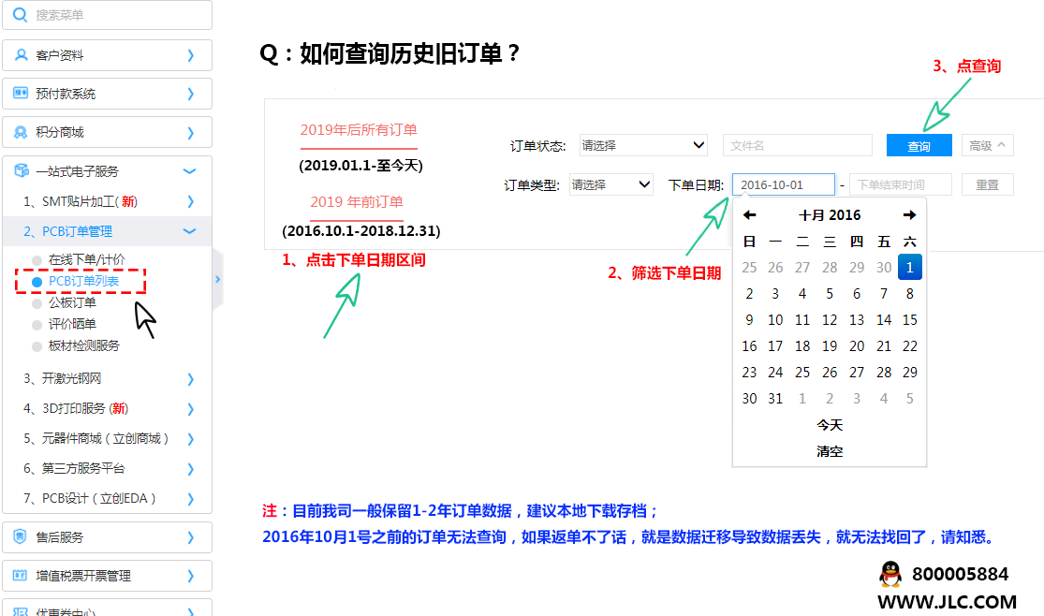Open the 订单类型 dropdown
The width and height of the screenshot is (1044, 616).
coord(610,184)
